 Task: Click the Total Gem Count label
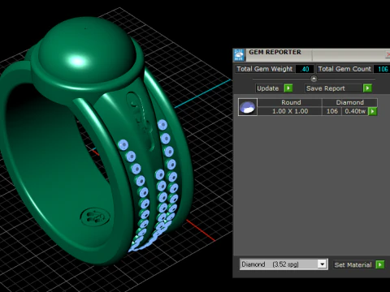pos(344,69)
